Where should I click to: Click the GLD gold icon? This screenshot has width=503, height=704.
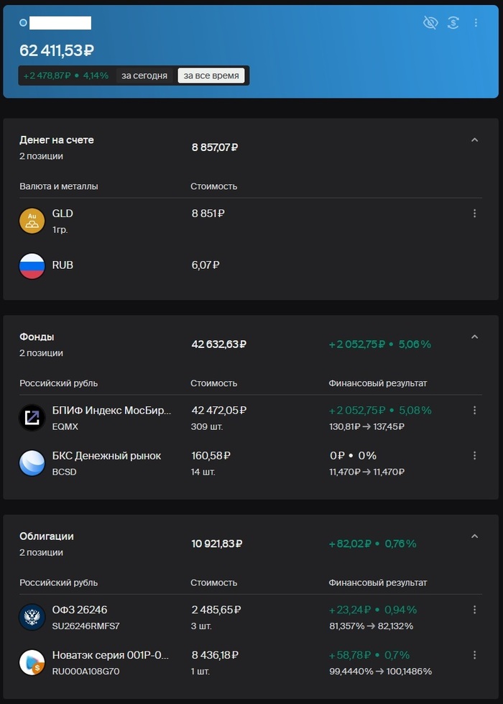(32, 221)
